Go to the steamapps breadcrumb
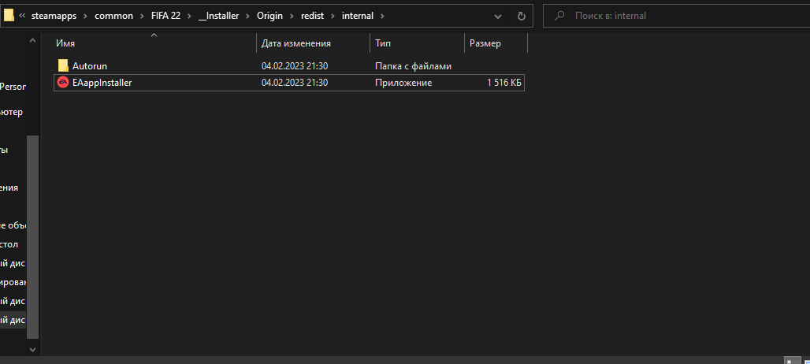 54,16
